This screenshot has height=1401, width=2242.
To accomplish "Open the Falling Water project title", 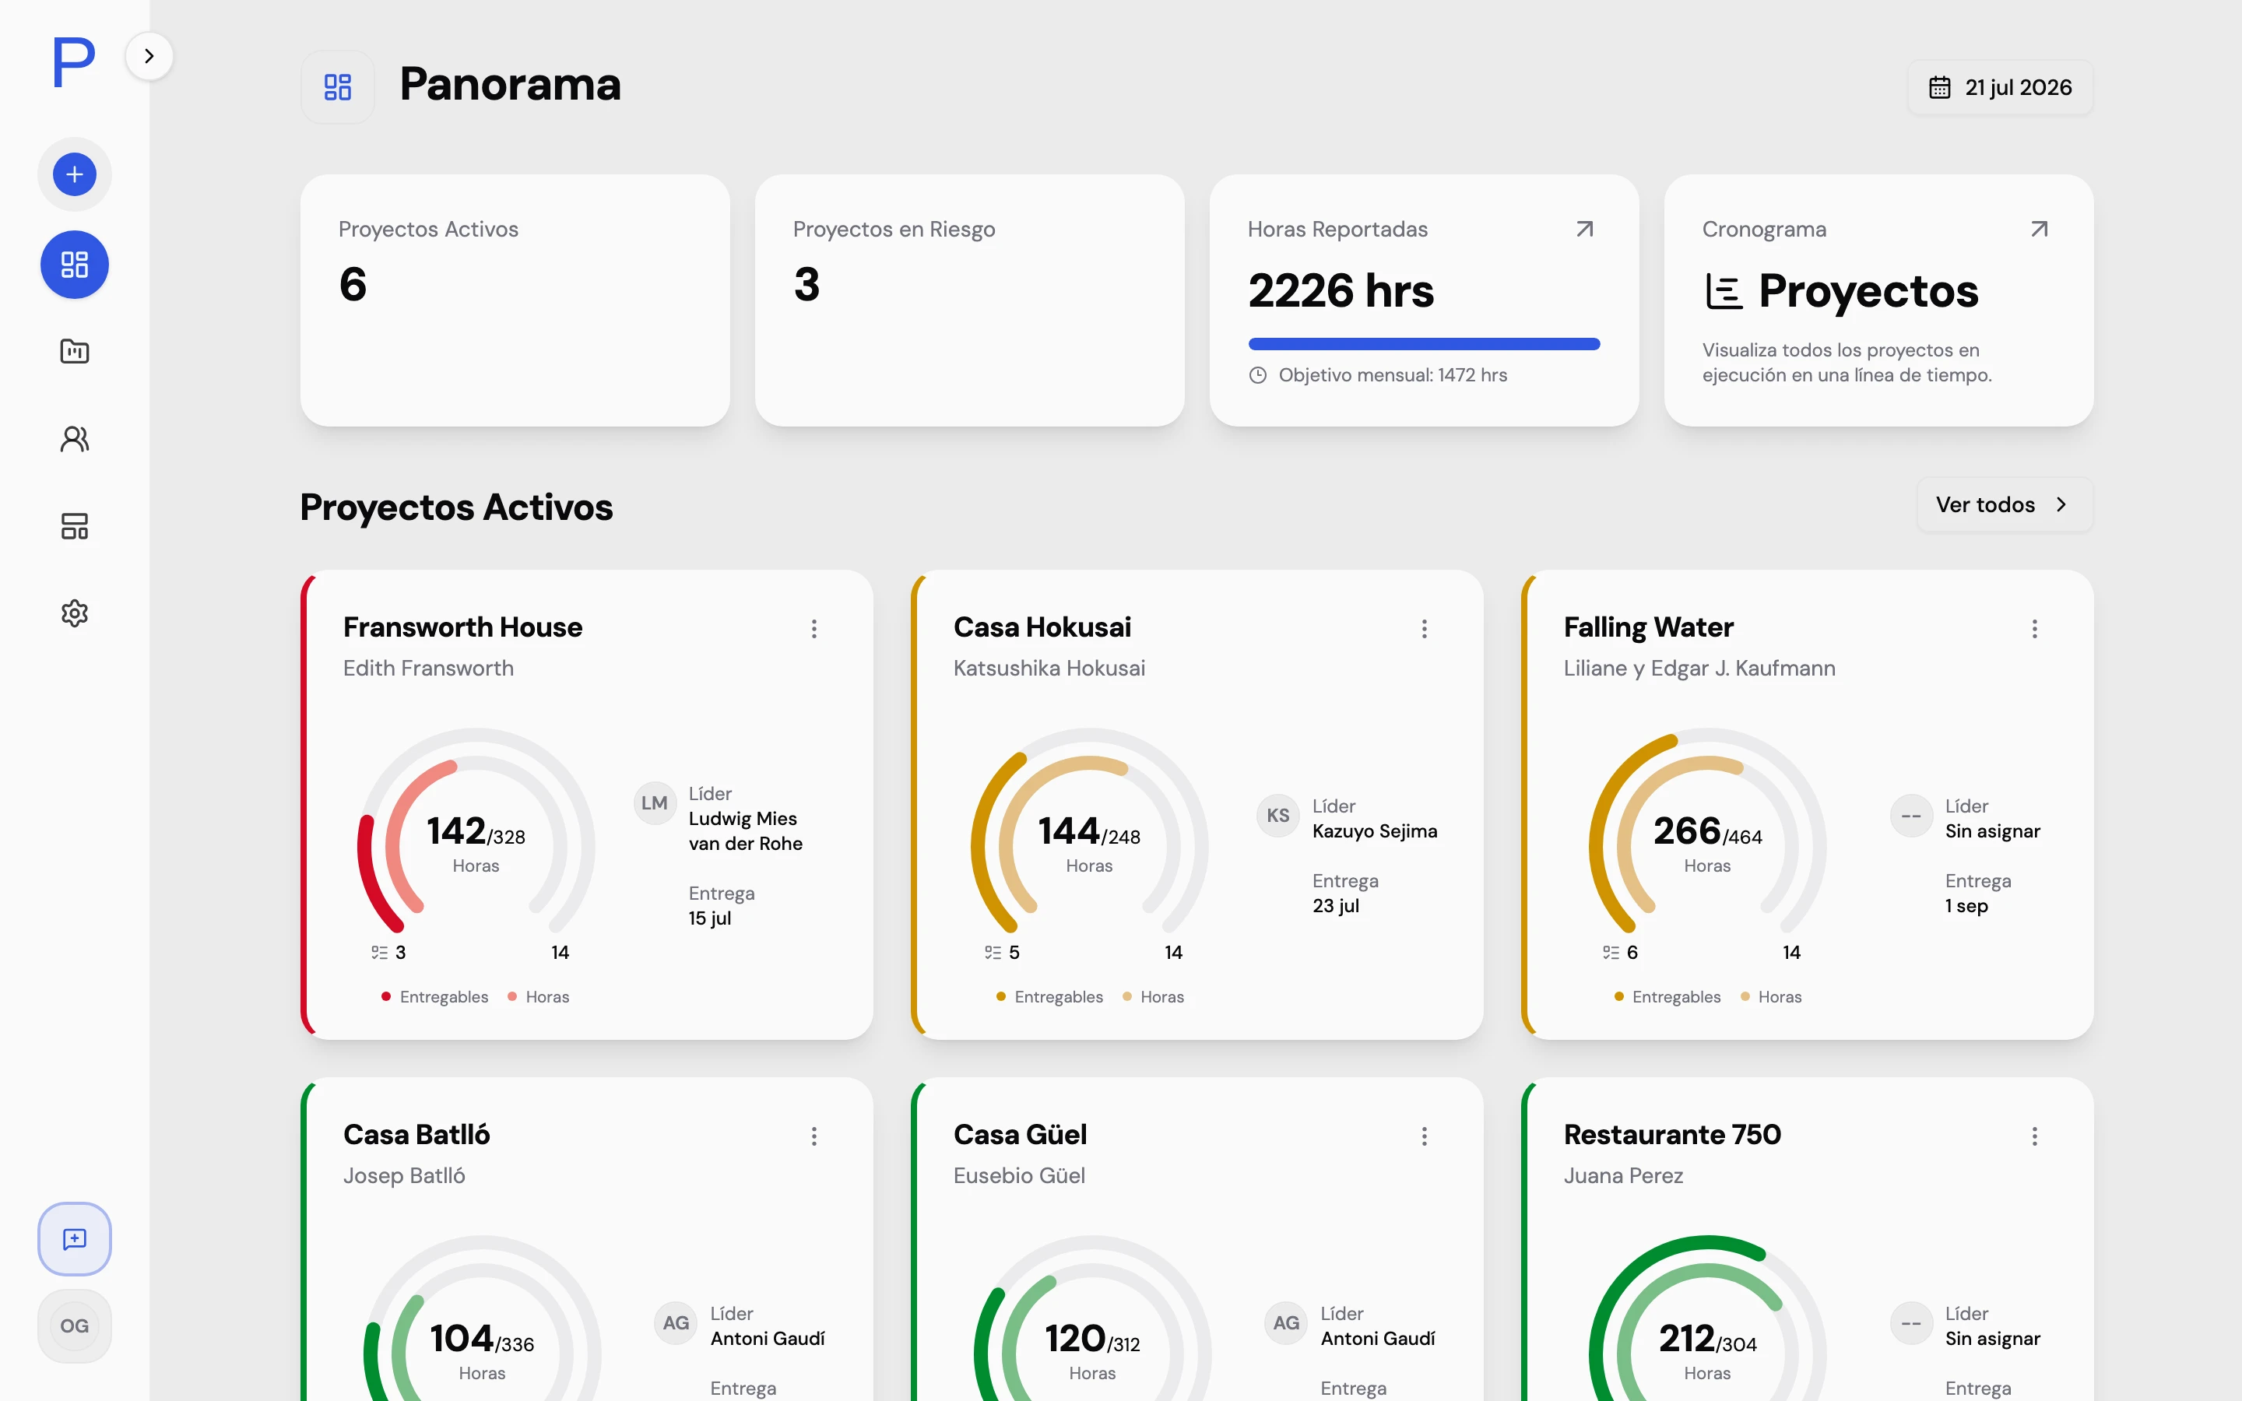I will (x=1649, y=627).
